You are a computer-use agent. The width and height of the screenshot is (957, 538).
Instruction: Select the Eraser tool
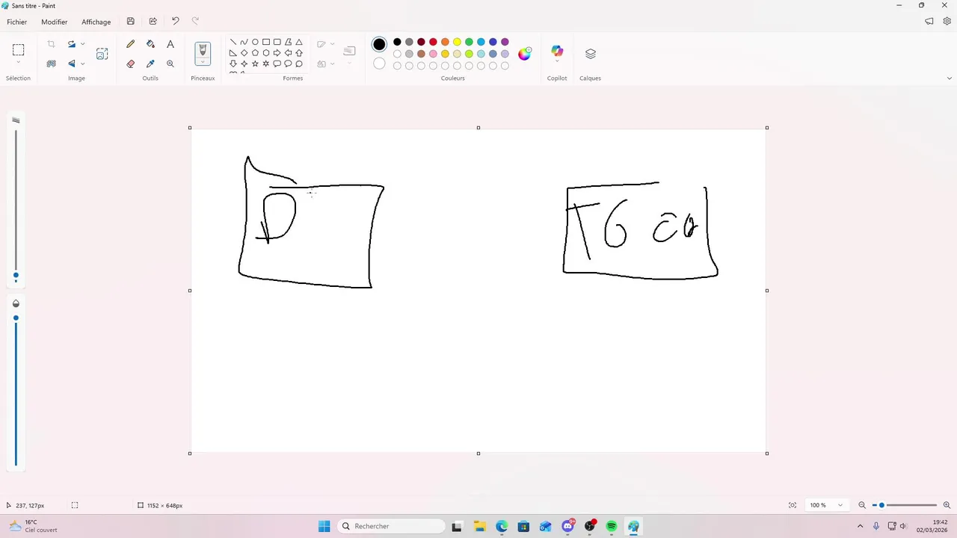pos(131,64)
